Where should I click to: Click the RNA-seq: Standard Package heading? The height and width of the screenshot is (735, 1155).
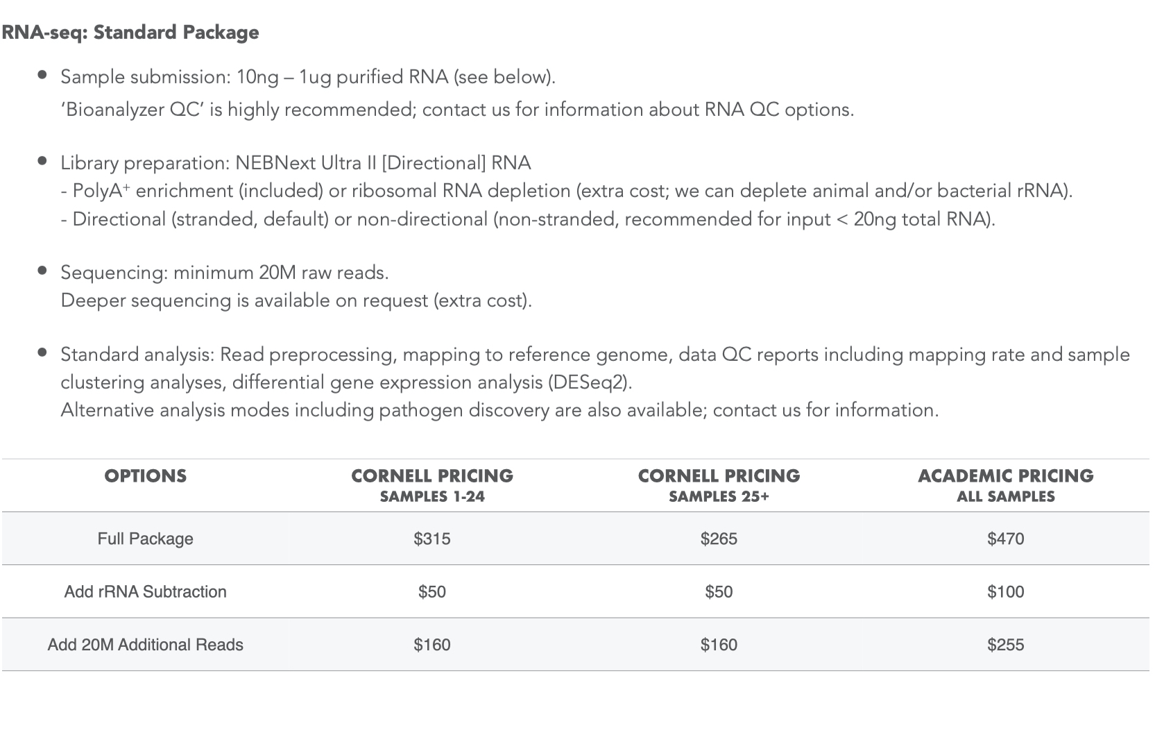(x=130, y=33)
